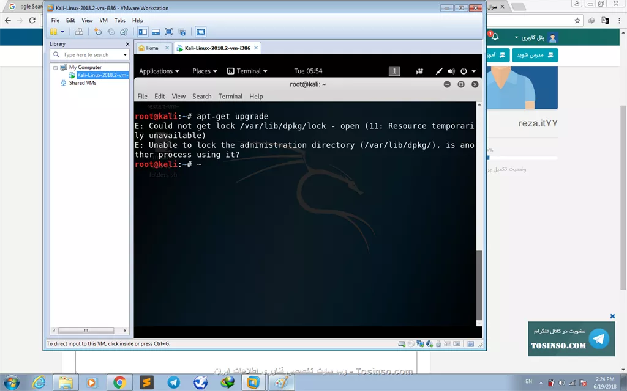Open Terminal app menu in Kali top bar

click(247, 71)
